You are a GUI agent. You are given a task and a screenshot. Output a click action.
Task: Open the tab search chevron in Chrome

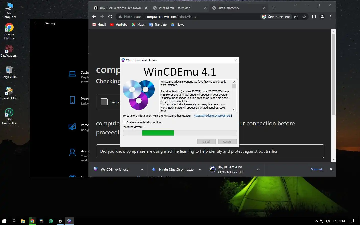pyautogui.click(x=295, y=5)
